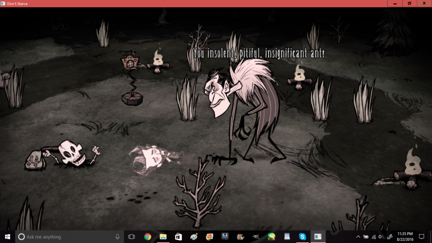Open the picture viewer taskbar icon
This screenshot has width=432, height=243.
[287, 237]
